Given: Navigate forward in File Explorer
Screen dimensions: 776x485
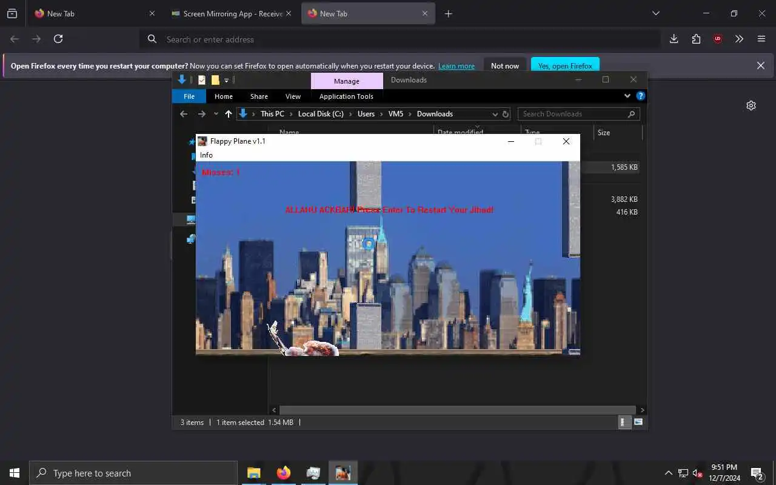Looking at the screenshot, I should click(202, 114).
